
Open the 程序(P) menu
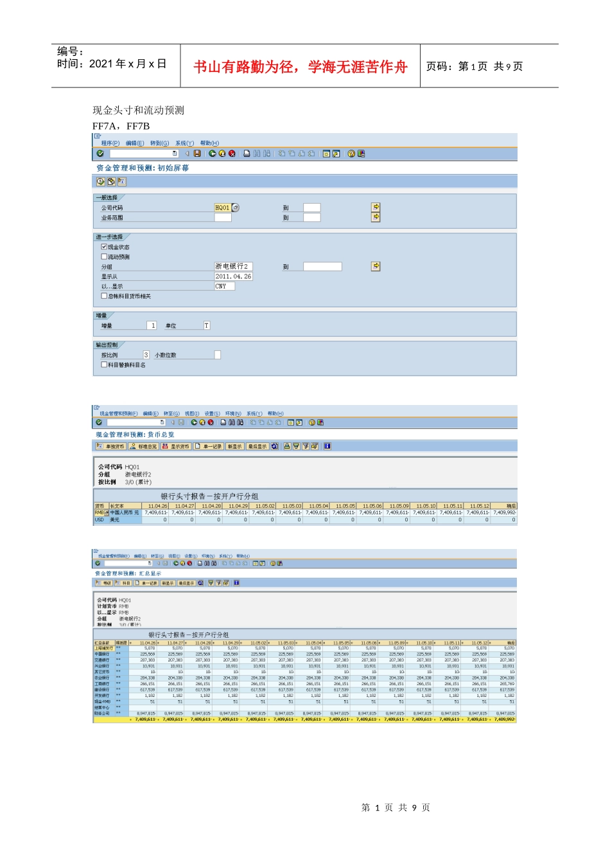(110, 143)
